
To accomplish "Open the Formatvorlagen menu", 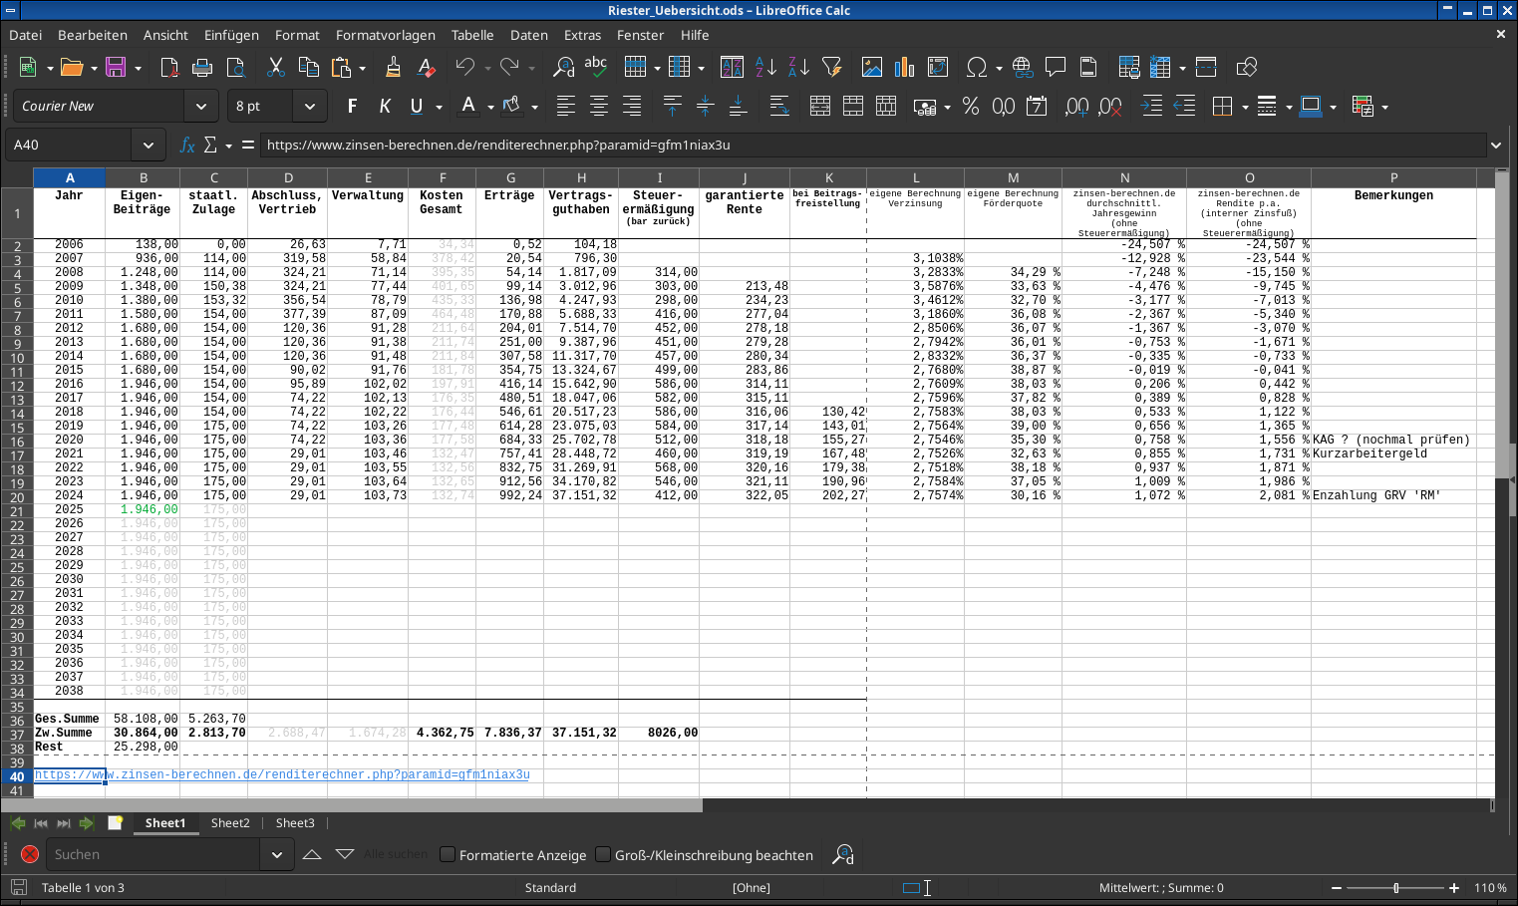I will click(x=385, y=35).
